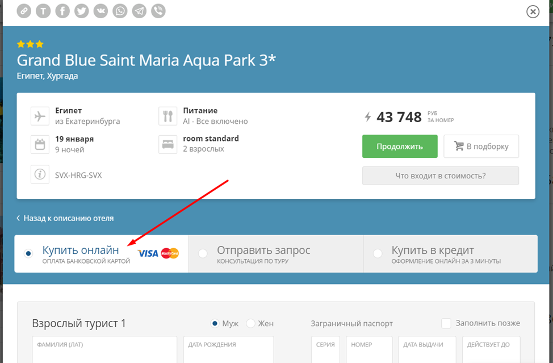
Task: Choose the "Купить онлайн" payment tab
Action: pyautogui.click(x=81, y=253)
